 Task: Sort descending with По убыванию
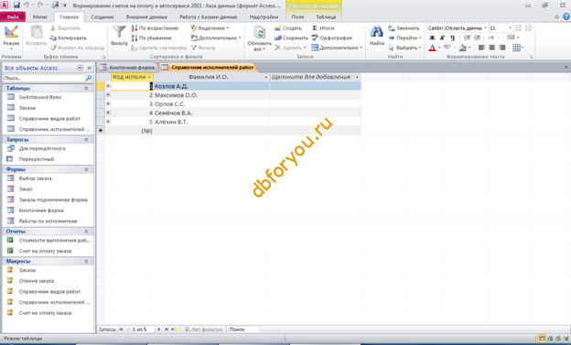click(151, 38)
